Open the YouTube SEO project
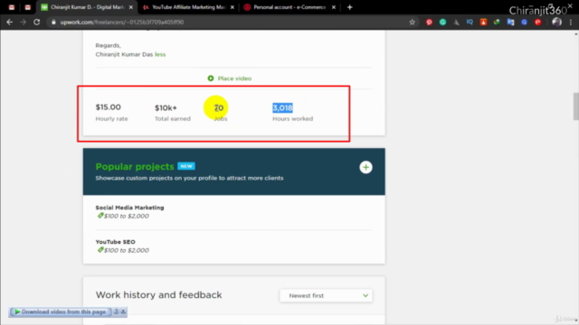The width and height of the screenshot is (579, 325). (115, 242)
